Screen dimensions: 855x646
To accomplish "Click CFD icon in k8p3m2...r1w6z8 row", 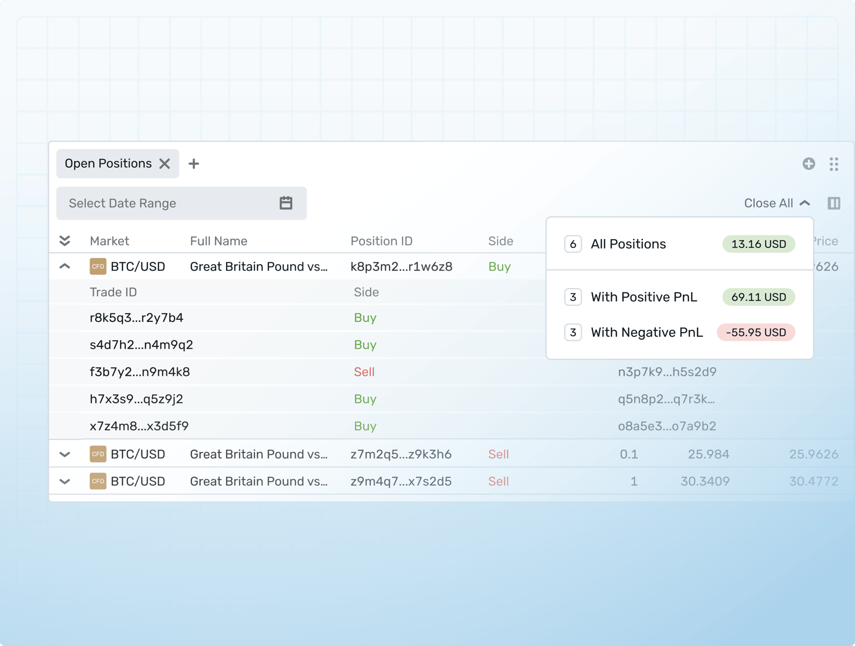I will coord(98,266).
